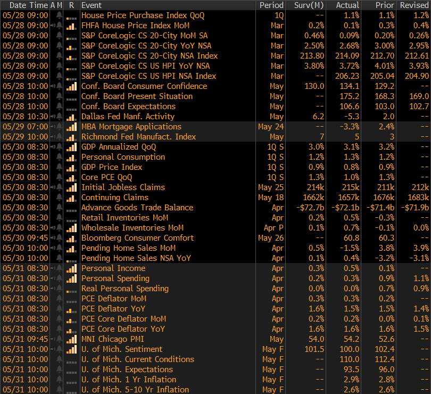Toggle the alert bell for Pending Home Sales MoM
Image resolution: width=431 pixels, height=394 pixels.
click(x=59, y=248)
